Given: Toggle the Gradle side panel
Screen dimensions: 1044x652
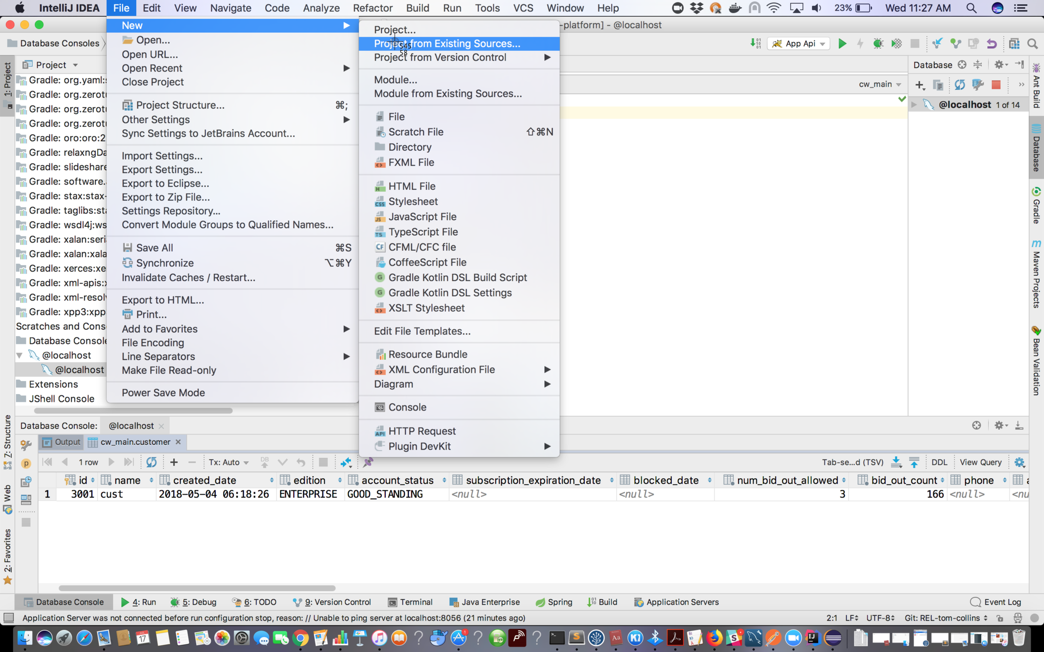Looking at the screenshot, I should coord(1036,205).
